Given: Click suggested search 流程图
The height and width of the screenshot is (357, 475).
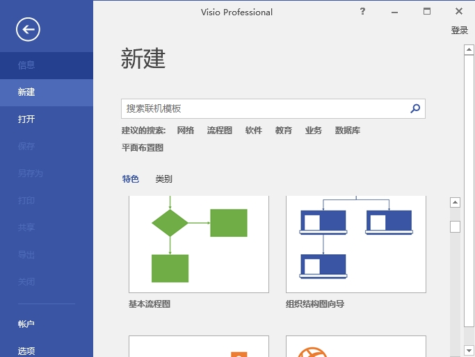Looking at the screenshot, I should pyautogui.click(x=220, y=131).
